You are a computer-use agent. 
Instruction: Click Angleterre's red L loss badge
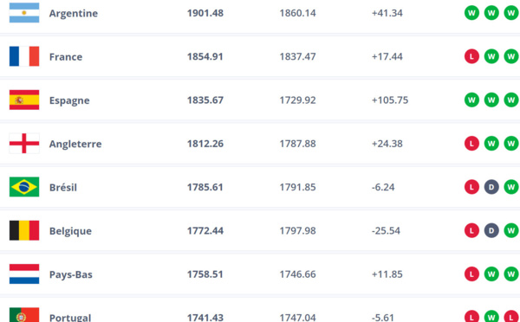tap(471, 144)
